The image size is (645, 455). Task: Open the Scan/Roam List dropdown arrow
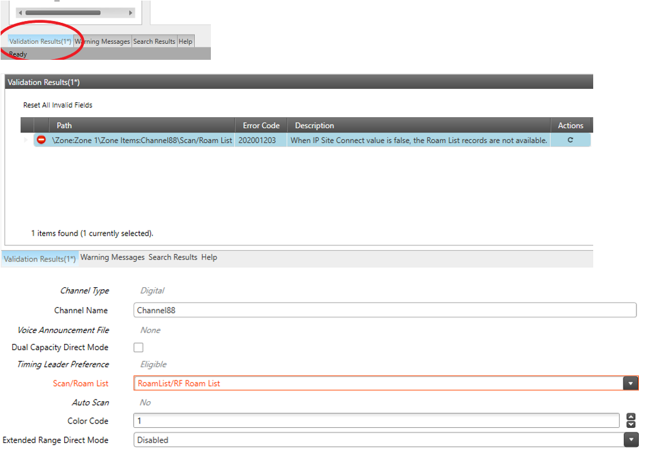tap(630, 383)
